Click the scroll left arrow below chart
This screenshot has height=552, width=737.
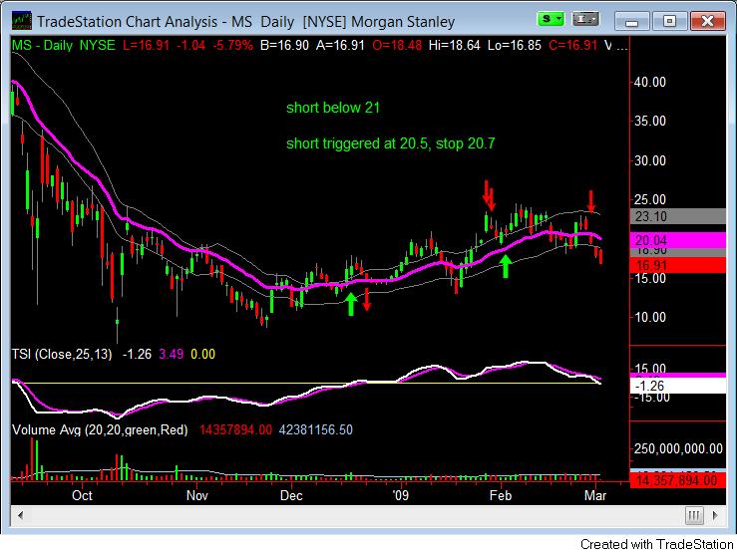[20, 515]
